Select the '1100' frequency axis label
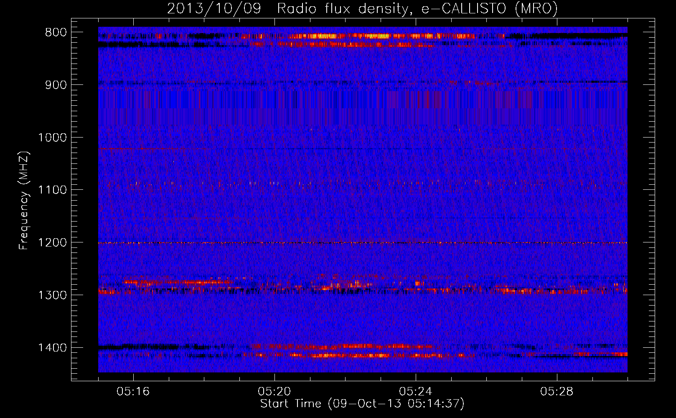The height and width of the screenshot is (418, 676). pos(52,190)
